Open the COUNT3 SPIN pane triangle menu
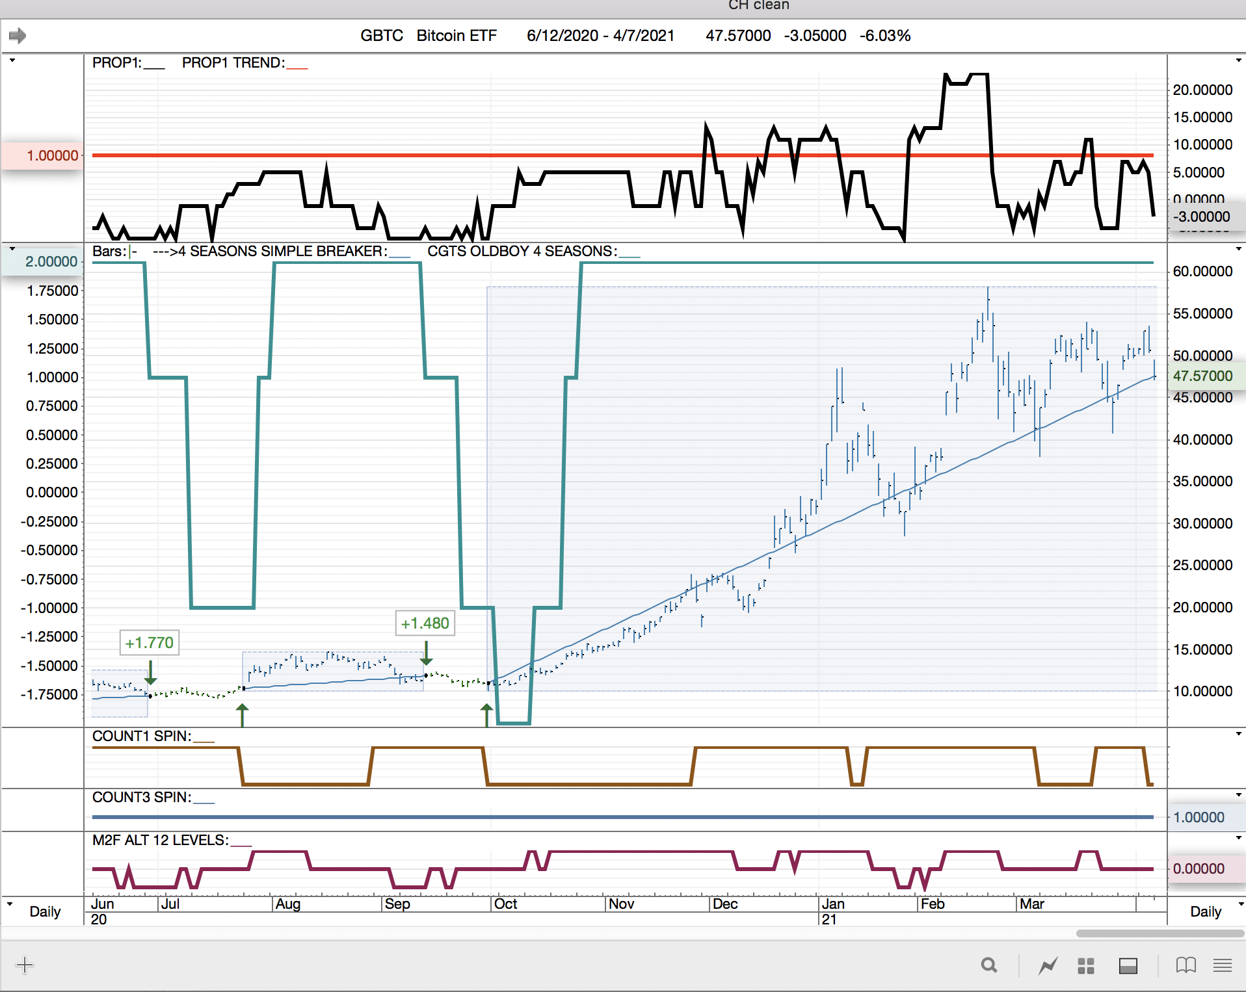 click(x=1238, y=795)
